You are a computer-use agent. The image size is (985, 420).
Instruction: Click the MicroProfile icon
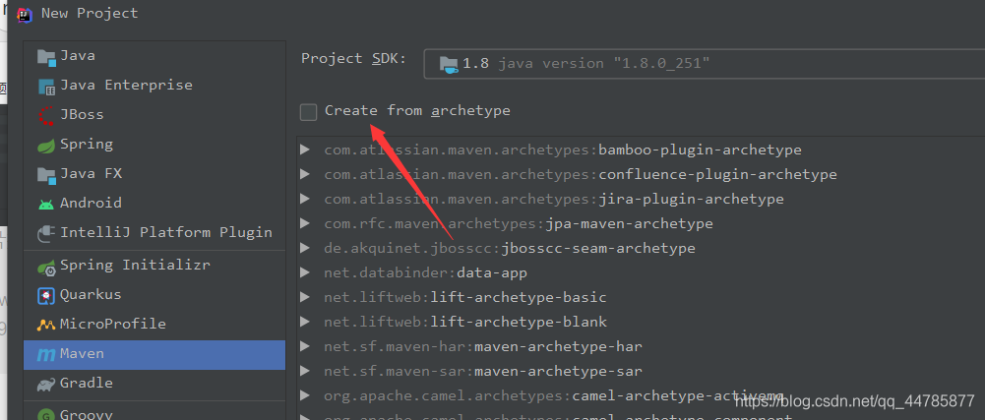tap(46, 326)
